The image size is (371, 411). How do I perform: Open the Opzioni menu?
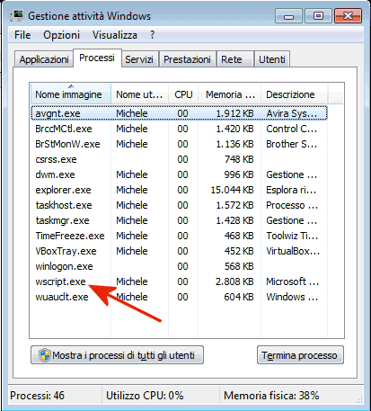pos(61,35)
